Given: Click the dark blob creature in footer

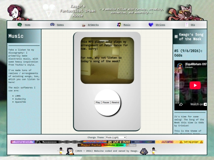Looking at the screenshot, I should (x=144, y=152).
